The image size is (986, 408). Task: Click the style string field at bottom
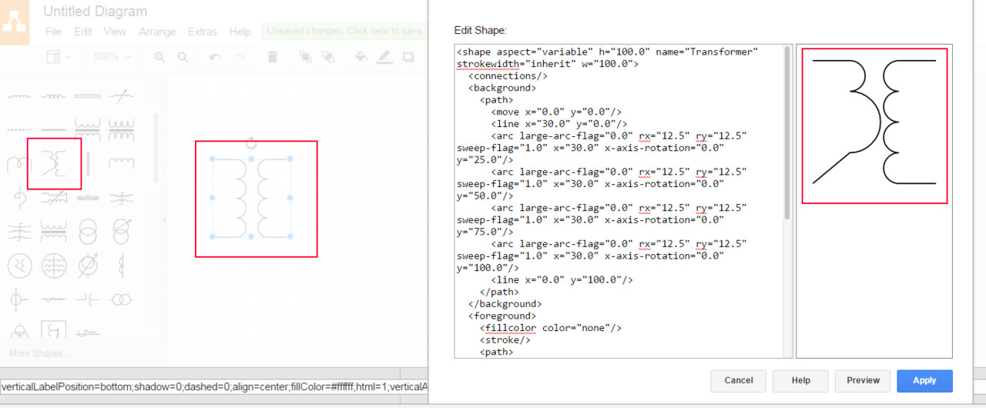[x=214, y=386]
